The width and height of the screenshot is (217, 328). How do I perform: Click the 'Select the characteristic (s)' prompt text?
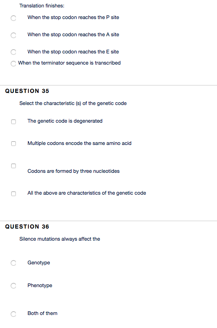(x=73, y=103)
